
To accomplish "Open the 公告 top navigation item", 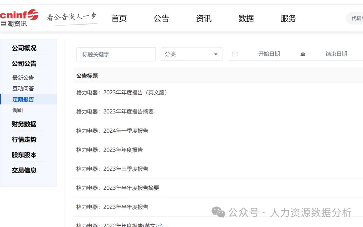I will (x=161, y=18).
